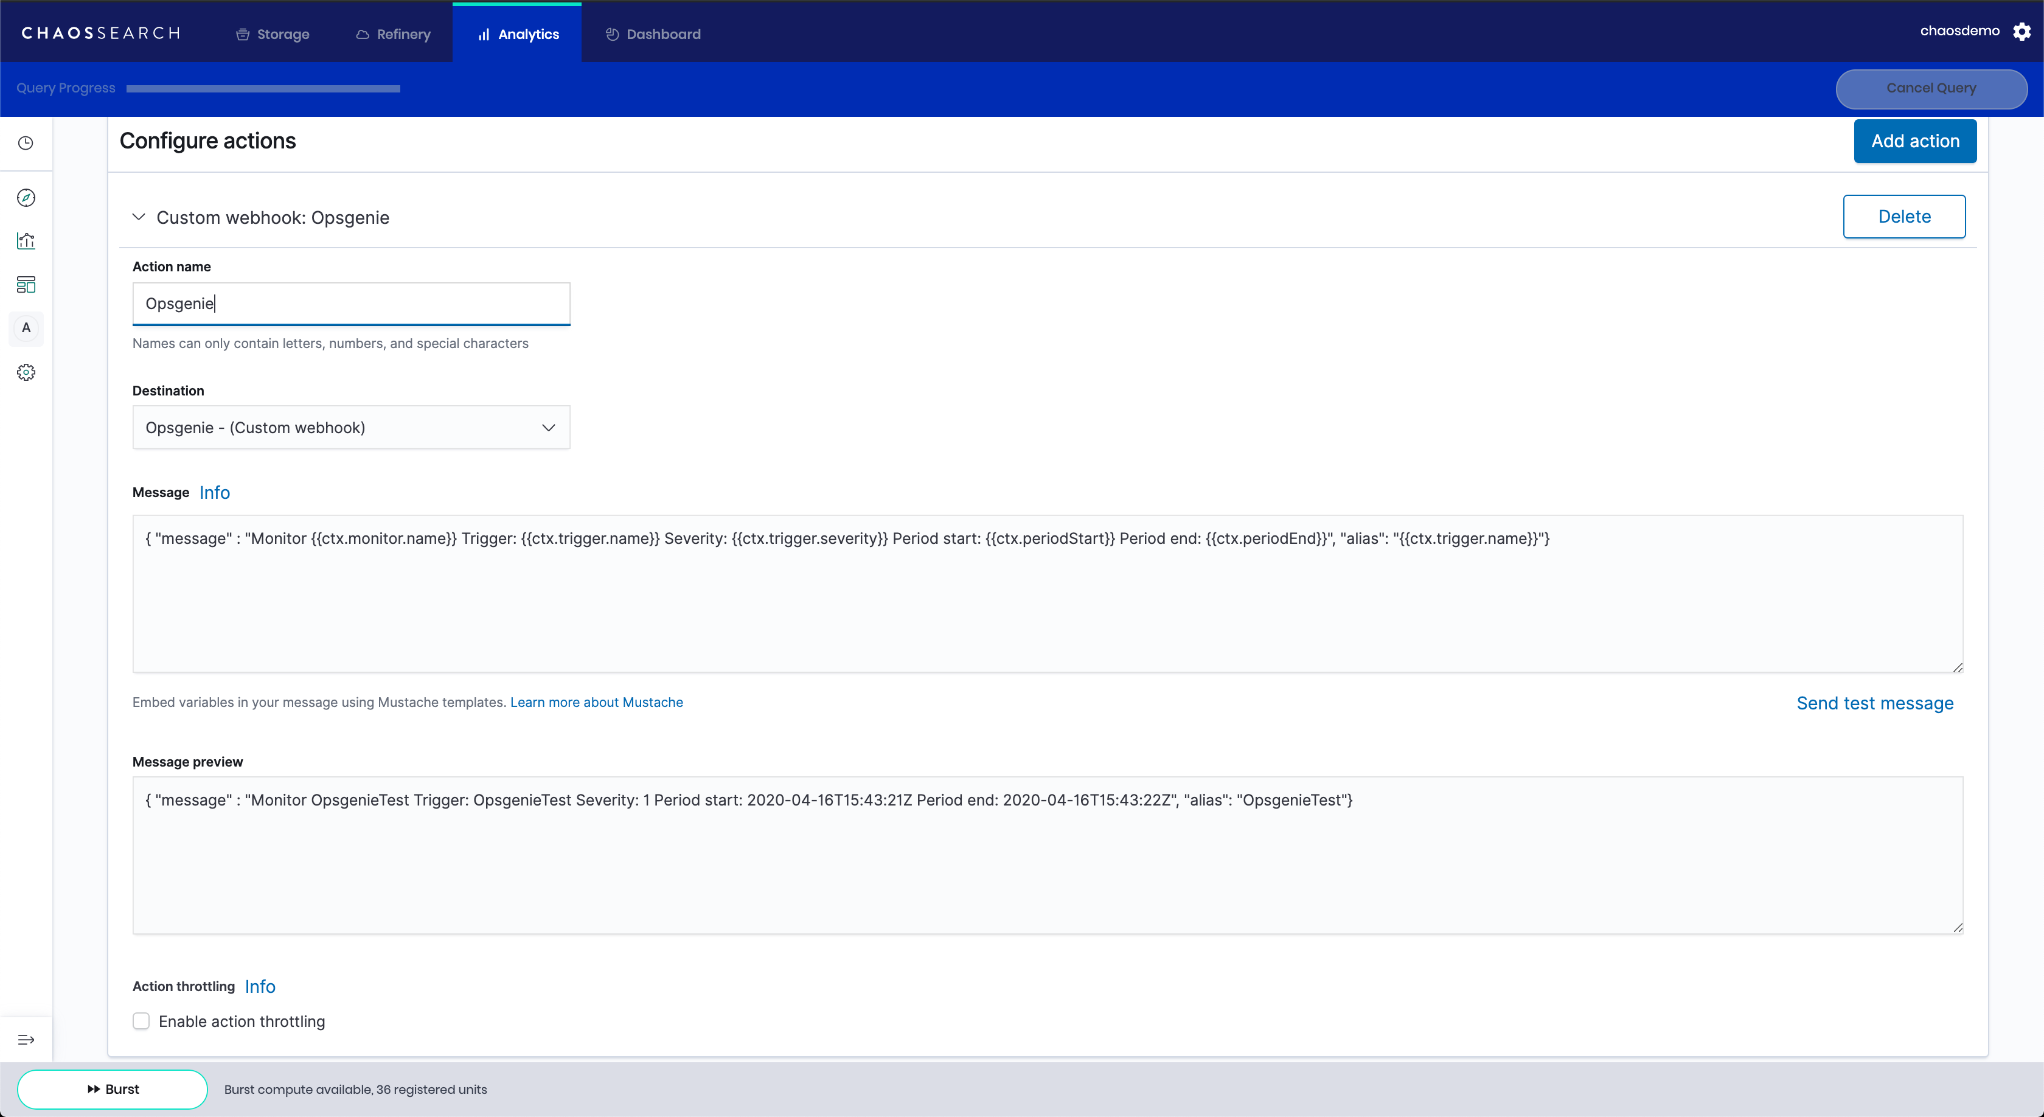Open the Dashboard layout sidebar icon
The image size is (2044, 1117).
[26, 285]
